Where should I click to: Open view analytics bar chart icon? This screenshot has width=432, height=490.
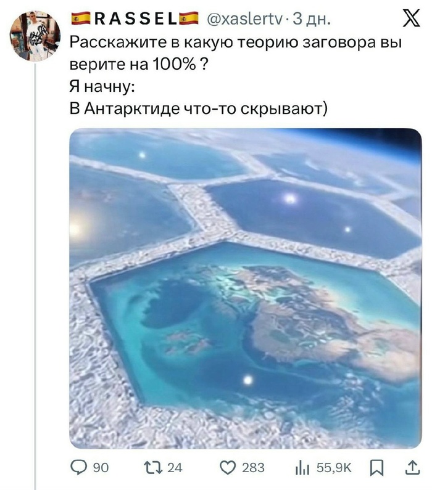pos(302,468)
